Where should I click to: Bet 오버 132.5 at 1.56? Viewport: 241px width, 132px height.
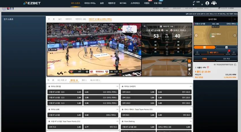[138, 92]
